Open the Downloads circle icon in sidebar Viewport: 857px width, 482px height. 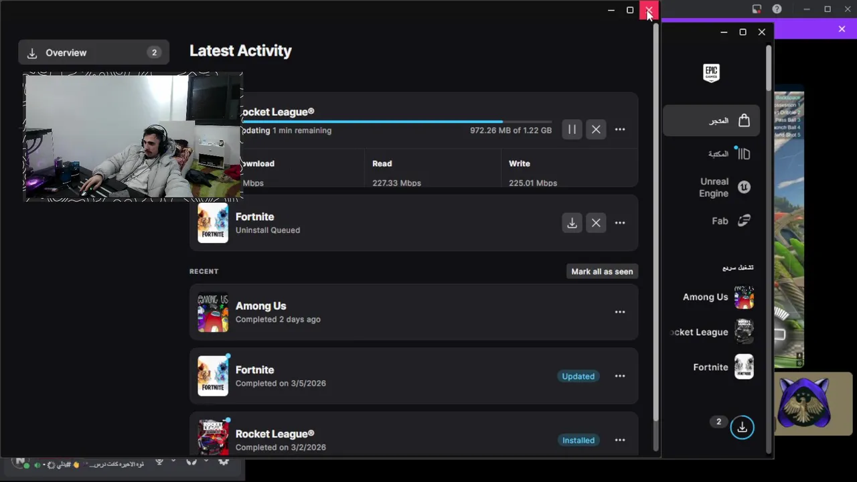(742, 427)
